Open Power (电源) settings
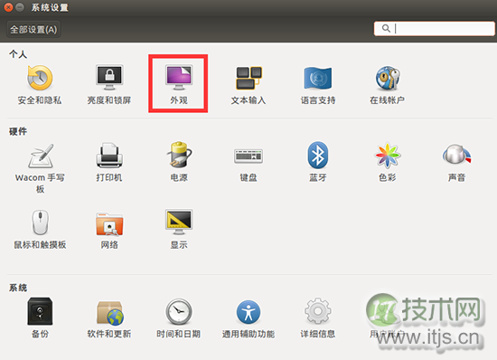 click(179, 162)
